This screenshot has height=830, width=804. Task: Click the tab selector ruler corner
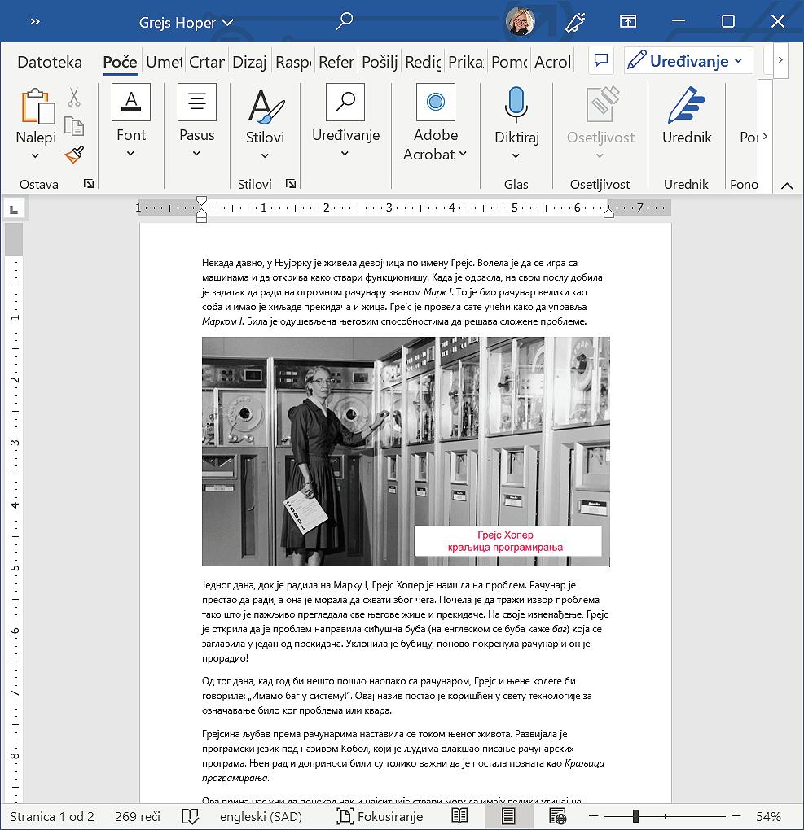(14, 209)
